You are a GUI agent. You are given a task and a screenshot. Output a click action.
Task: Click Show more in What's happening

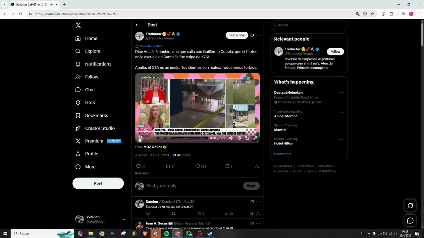tap(283, 154)
